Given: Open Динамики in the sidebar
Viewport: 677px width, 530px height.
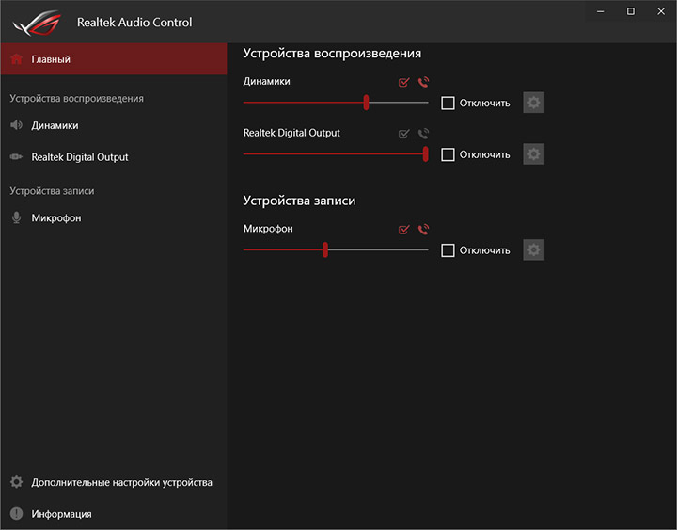Looking at the screenshot, I should pos(55,125).
